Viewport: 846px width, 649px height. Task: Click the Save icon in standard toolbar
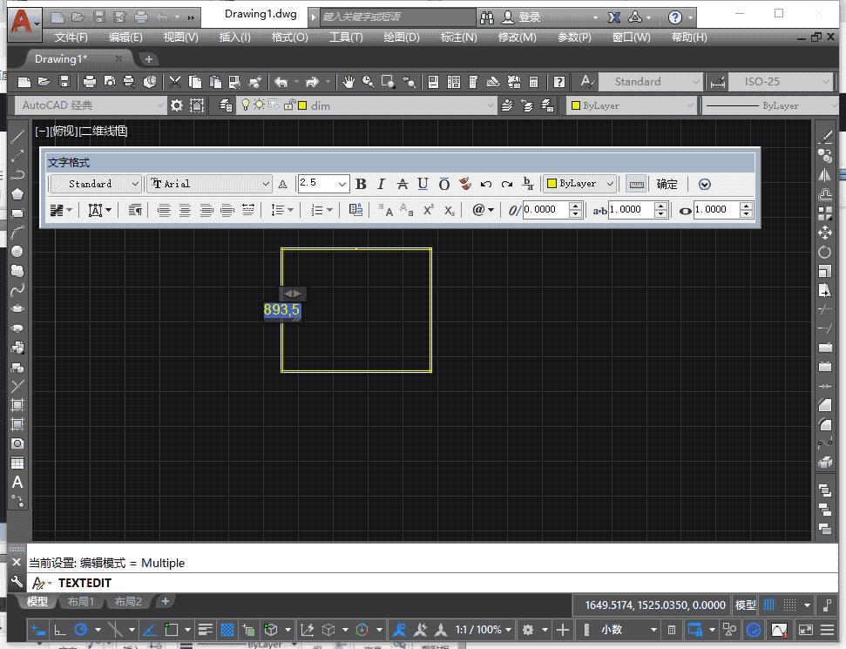tap(64, 82)
